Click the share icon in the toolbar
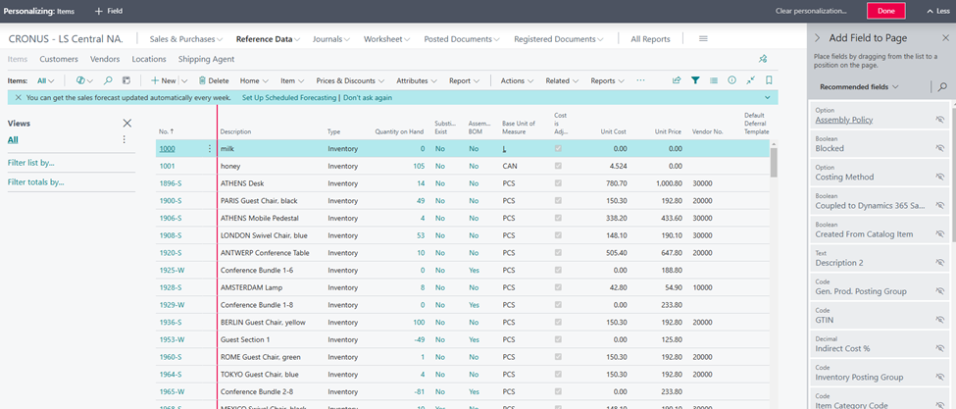Image resolution: width=956 pixels, height=409 pixels. pyautogui.click(x=677, y=80)
